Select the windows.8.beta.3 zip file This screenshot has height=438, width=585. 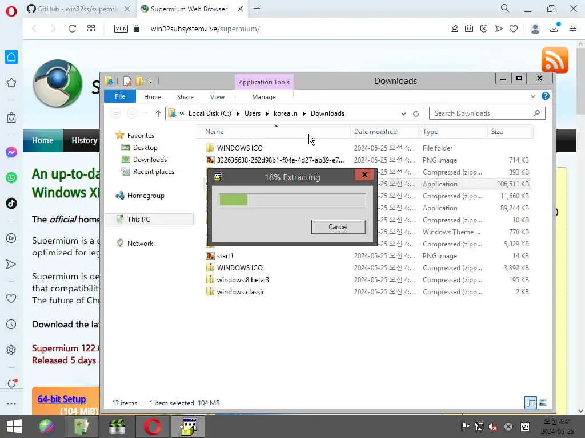tap(243, 279)
